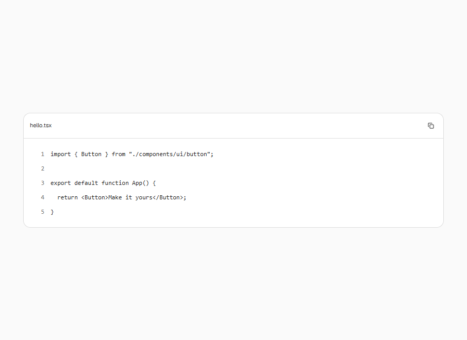Screen dimensions: 467x340
Task: Click the return Button Make it yours line
Action: pyautogui.click(x=122, y=197)
